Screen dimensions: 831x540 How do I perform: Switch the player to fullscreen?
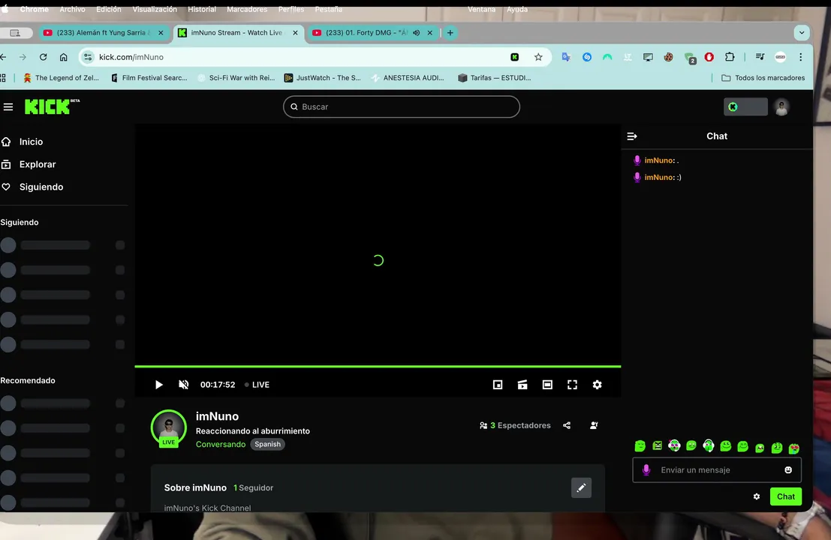click(572, 385)
